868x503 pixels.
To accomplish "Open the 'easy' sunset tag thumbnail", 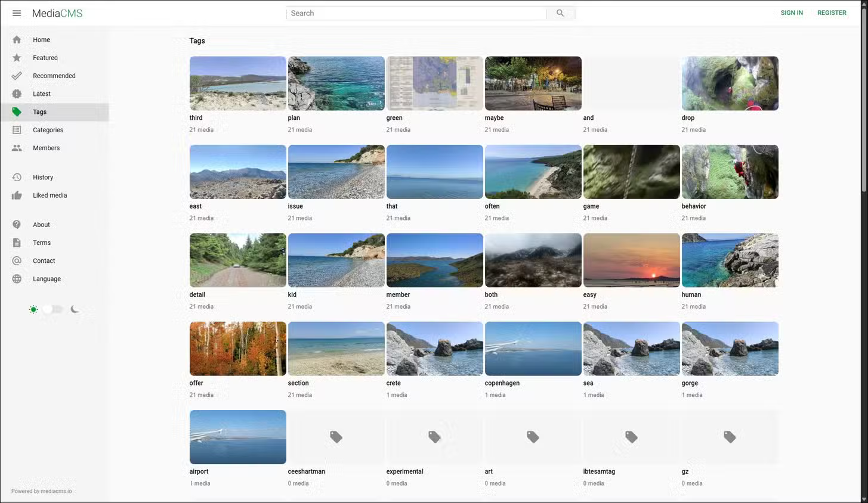I will [x=631, y=260].
